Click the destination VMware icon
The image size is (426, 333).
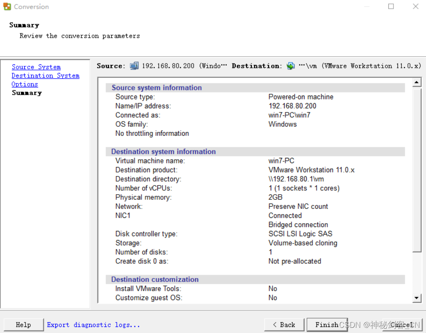291,66
